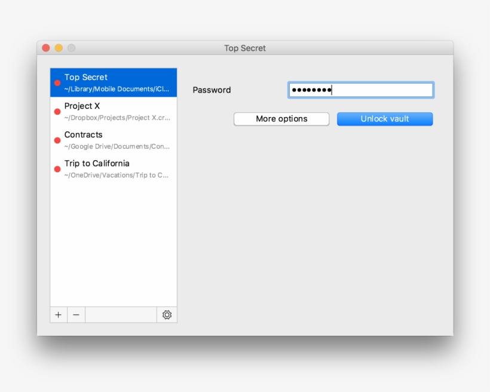Click the Google Drive path under Contracts
490x392 pixels.
[117, 146]
